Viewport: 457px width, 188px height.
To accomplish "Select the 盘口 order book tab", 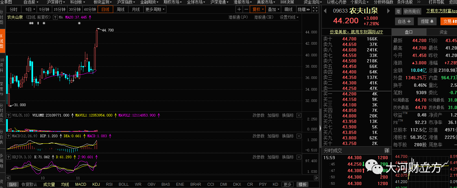I will (409, 32).
